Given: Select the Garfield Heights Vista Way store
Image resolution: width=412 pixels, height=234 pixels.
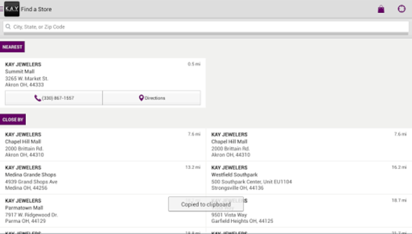Looking at the screenshot, I should pos(309,211).
